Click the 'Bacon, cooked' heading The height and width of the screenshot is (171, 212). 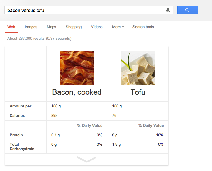click(x=77, y=92)
